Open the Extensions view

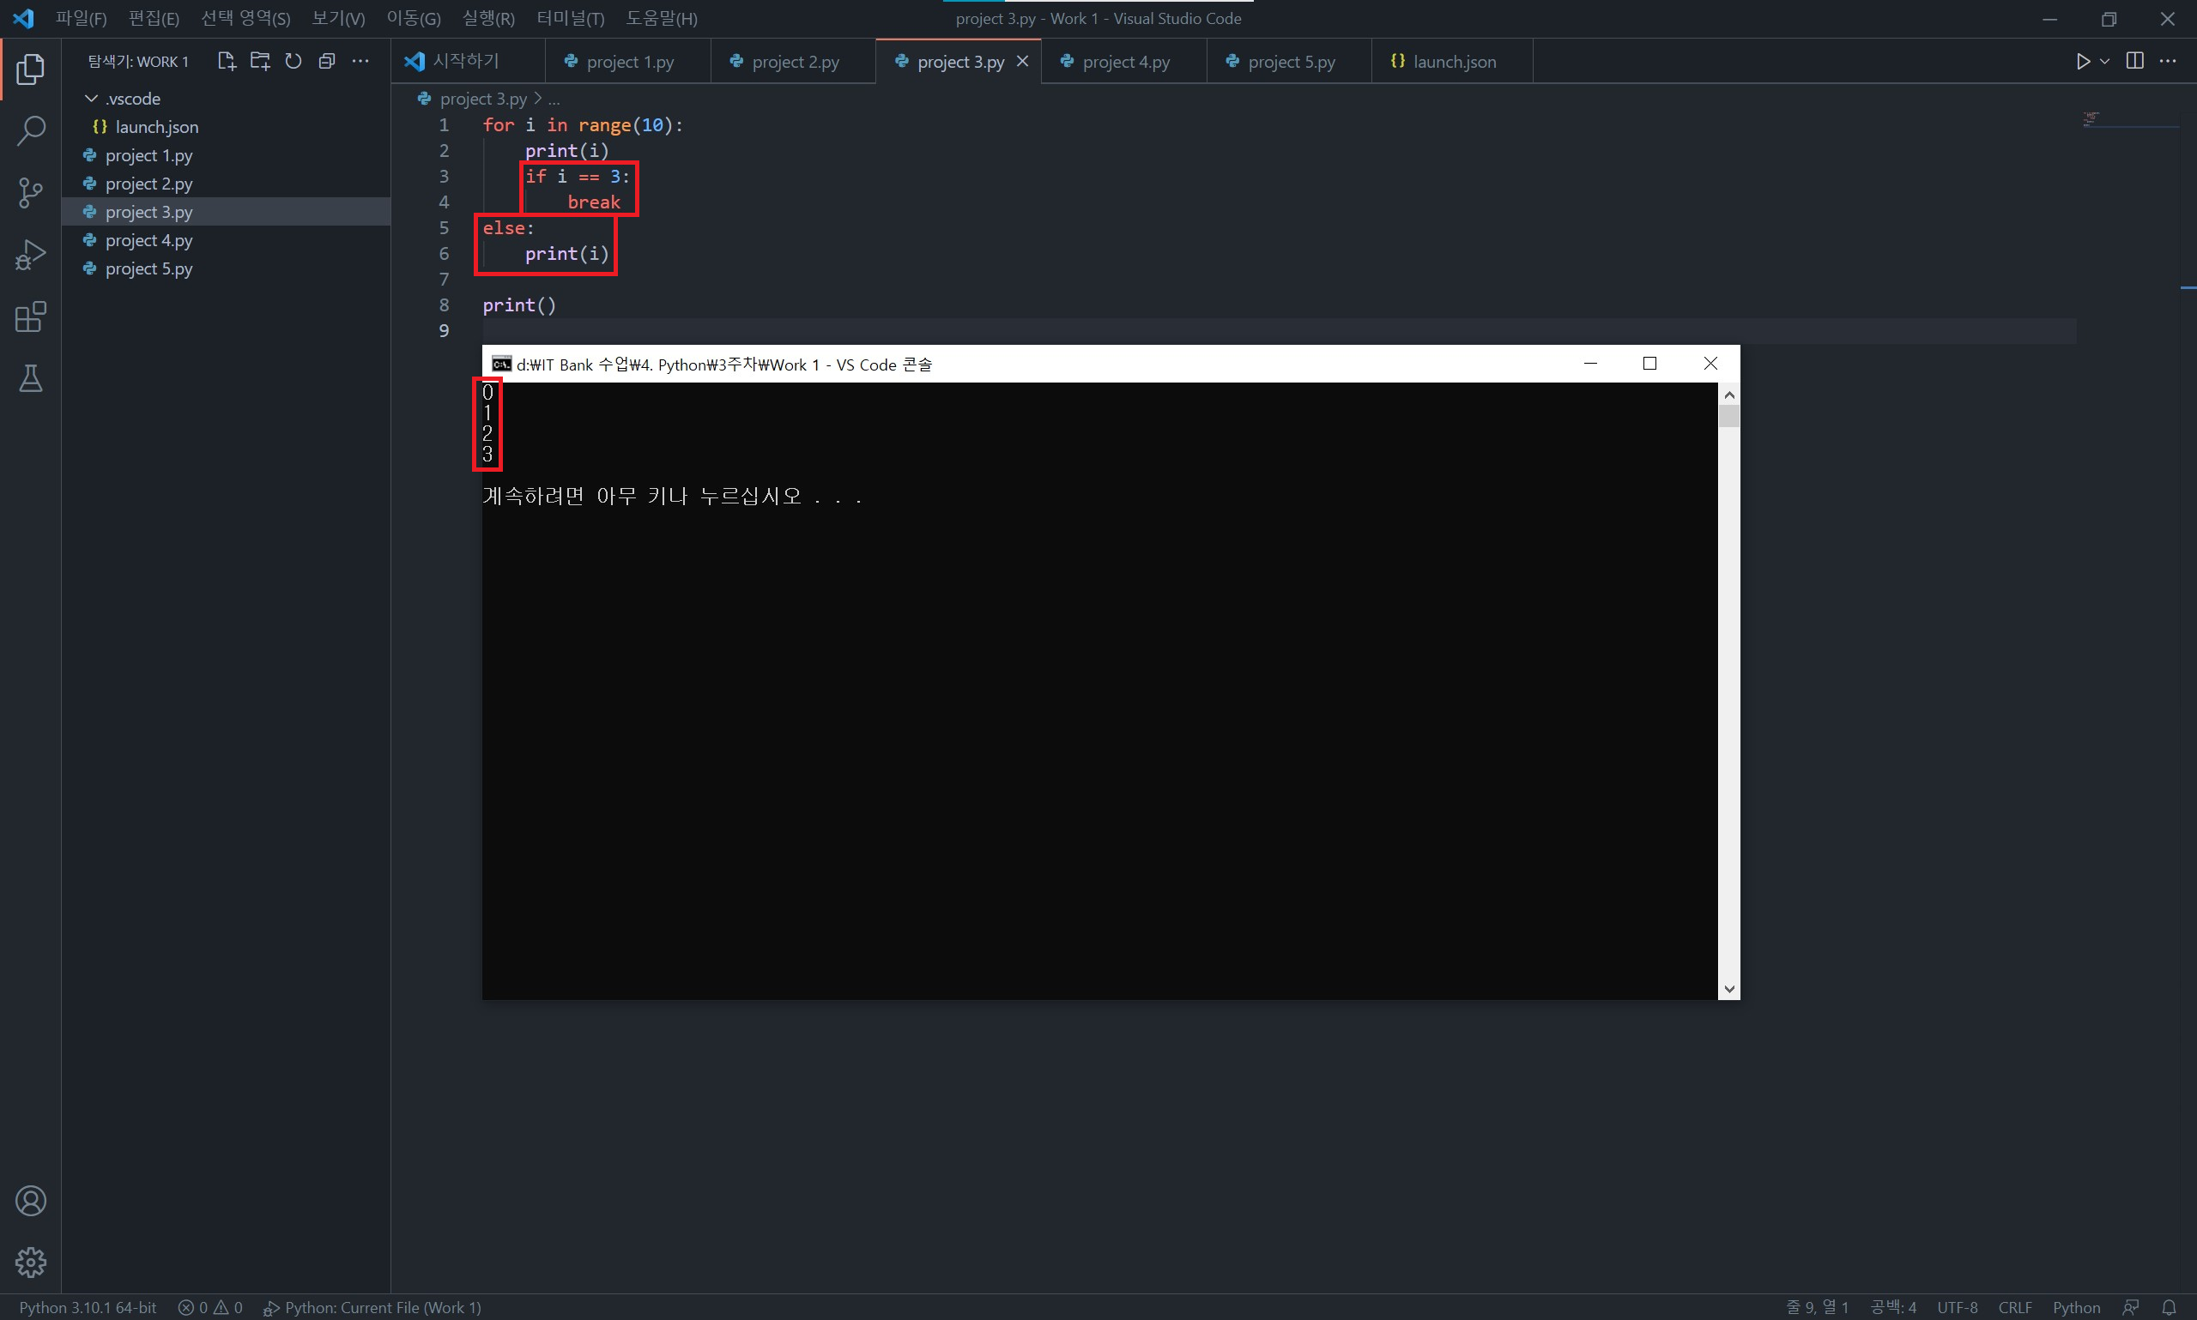point(30,316)
